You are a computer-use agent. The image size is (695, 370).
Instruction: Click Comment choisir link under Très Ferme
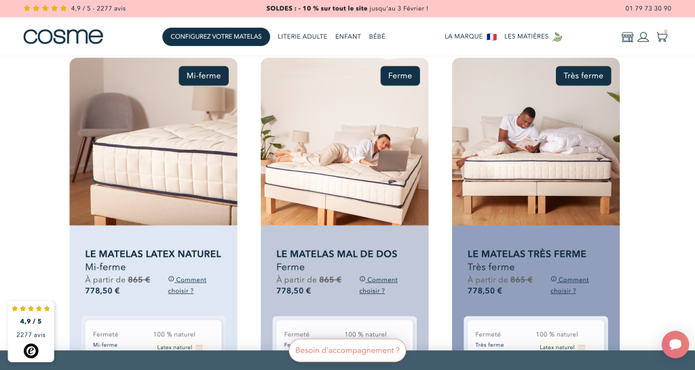pyautogui.click(x=569, y=285)
